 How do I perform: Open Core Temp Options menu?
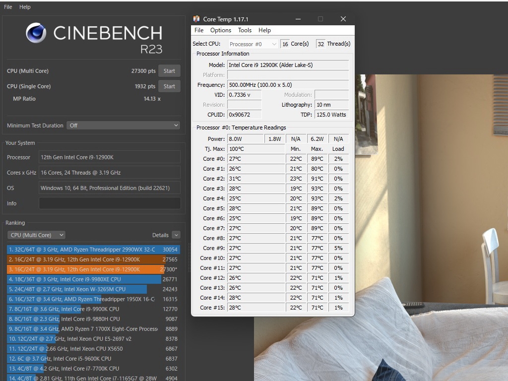221,30
